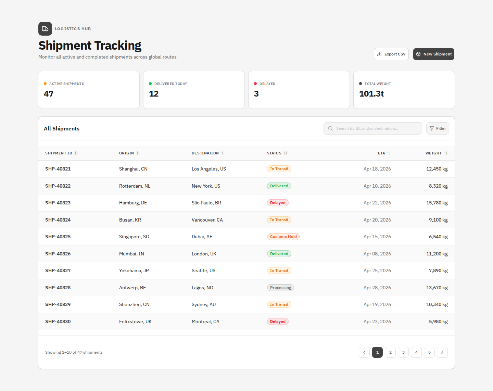Sort by Shipment ID column arrows
Image resolution: width=493 pixels, height=391 pixels.
click(x=76, y=153)
